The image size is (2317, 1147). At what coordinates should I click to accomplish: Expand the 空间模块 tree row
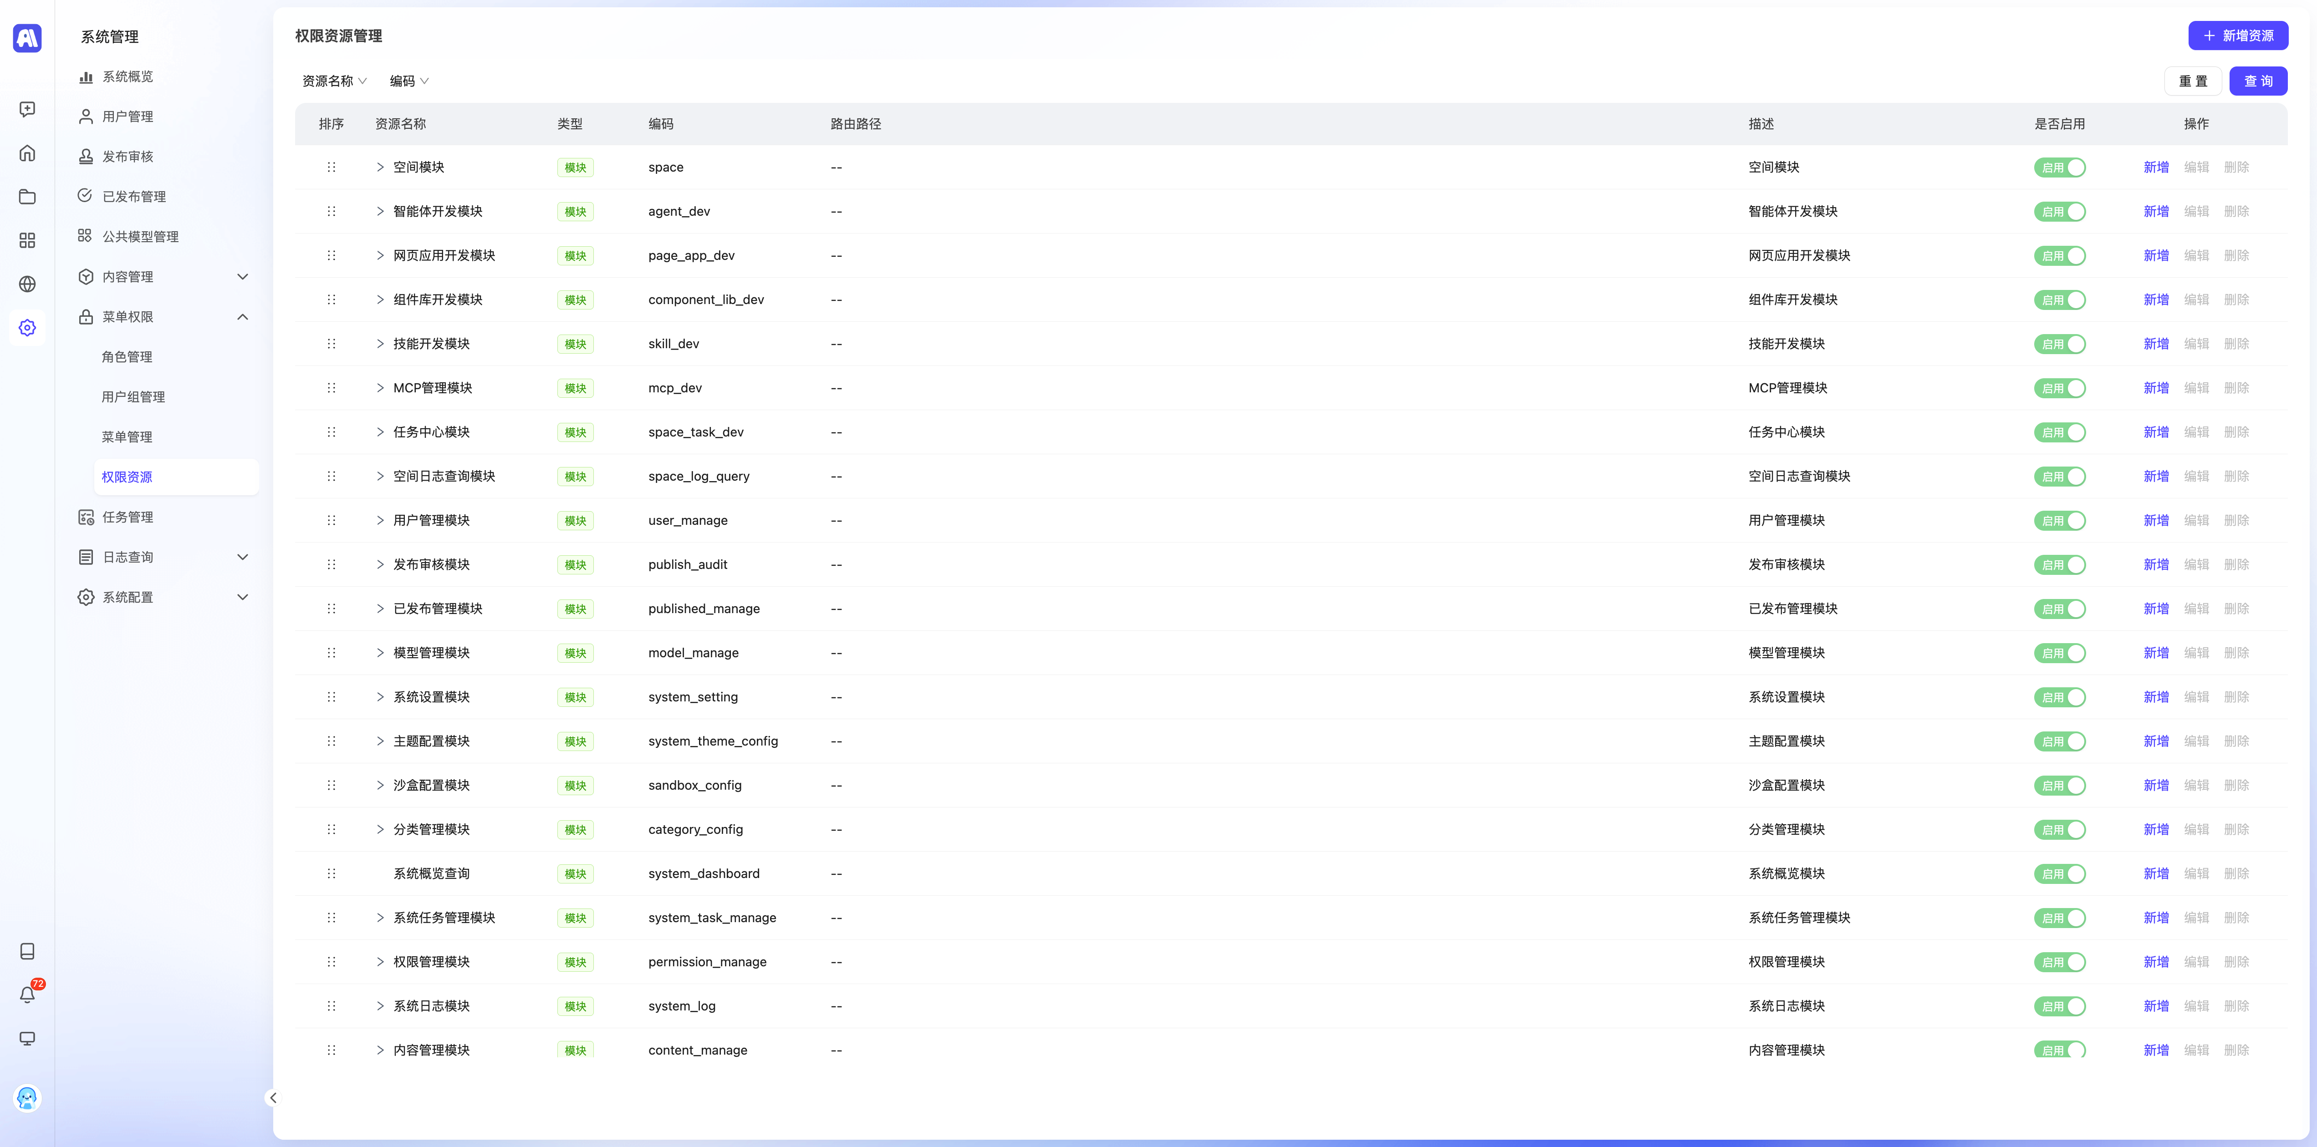[x=380, y=167]
